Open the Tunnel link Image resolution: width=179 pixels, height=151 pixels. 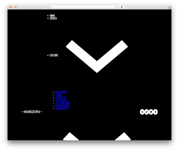pyautogui.click(x=59, y=95)
